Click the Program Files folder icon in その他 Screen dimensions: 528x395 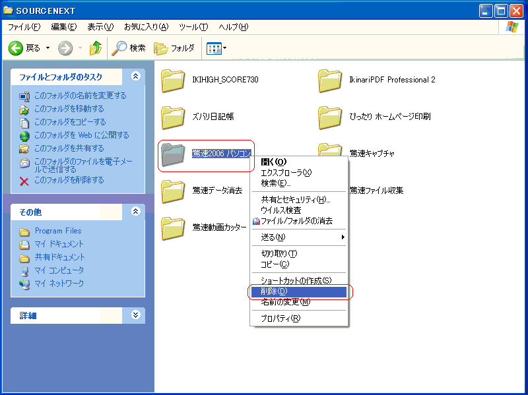24,232
